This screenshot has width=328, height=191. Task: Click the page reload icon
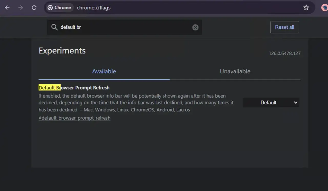34,8
